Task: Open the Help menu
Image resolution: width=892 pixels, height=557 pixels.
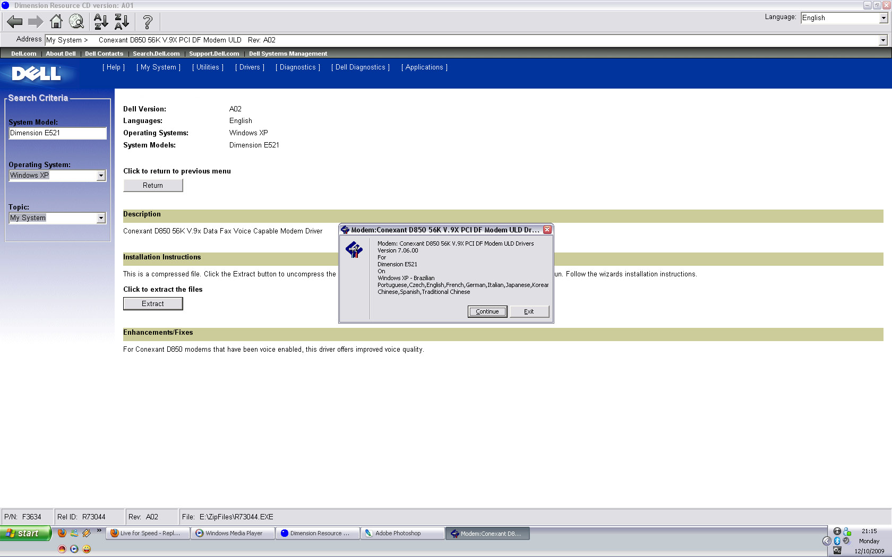Action: [x=114, y=67]
